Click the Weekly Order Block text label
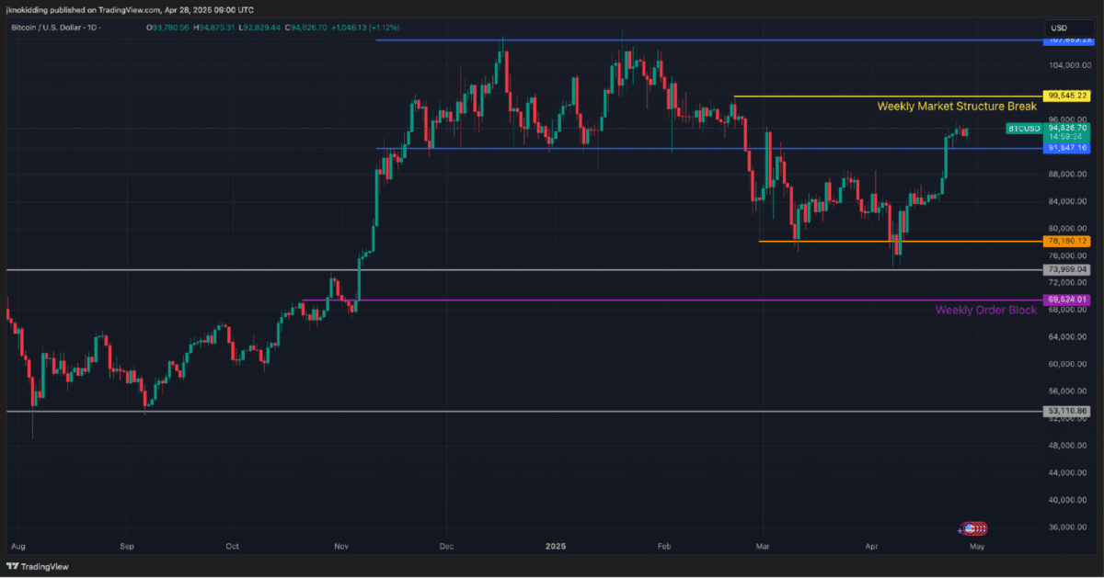Viewport: 1104px width, 578px height. pyautogui.click(x=986, y=311)
